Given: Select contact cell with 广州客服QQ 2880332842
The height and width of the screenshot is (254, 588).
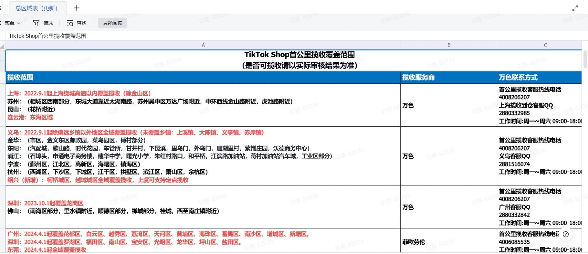Looking at the screenshot, I should click(539, 207).
